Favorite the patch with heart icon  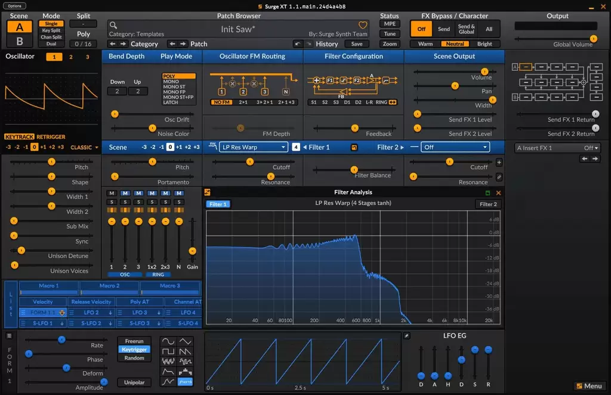[363, 25]
